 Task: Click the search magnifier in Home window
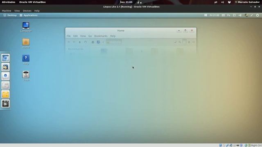[x=180, y=42]
